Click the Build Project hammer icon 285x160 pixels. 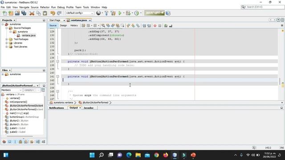(x=106, y=13)
